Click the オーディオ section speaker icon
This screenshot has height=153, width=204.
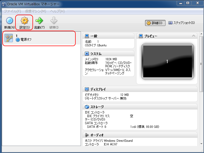87,135
